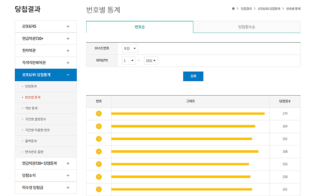
Task: Switch to the 당첨횟수순 tab
Action: point(247,27)
